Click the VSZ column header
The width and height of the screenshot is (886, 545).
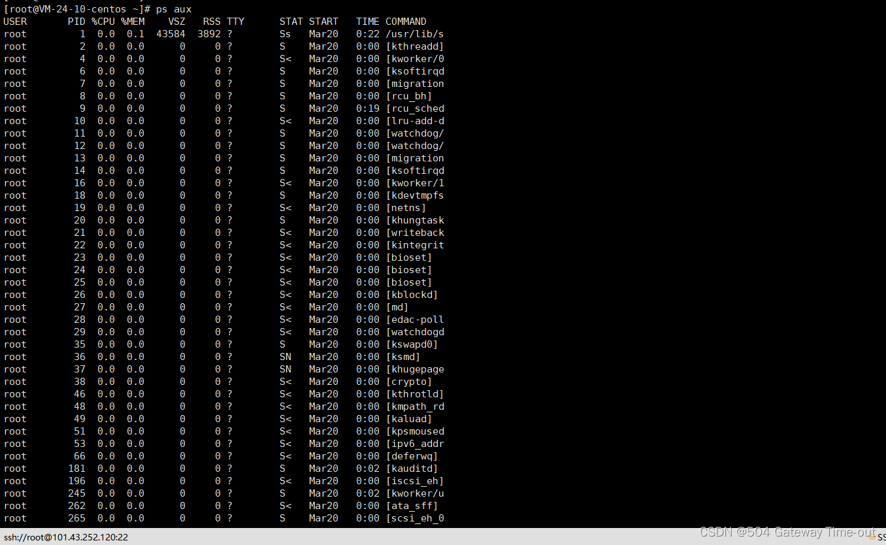[176, 22]
